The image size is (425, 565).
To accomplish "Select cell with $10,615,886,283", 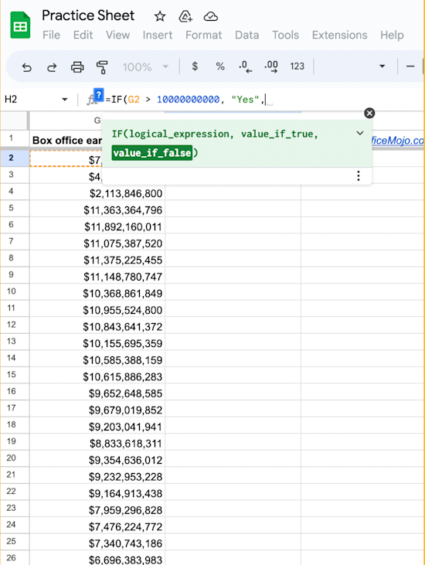I will [97, 376].
